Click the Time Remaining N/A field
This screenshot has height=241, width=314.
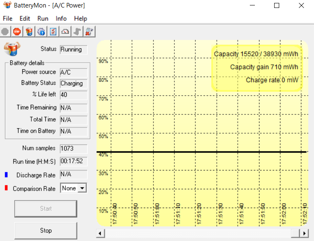point(74,108)
